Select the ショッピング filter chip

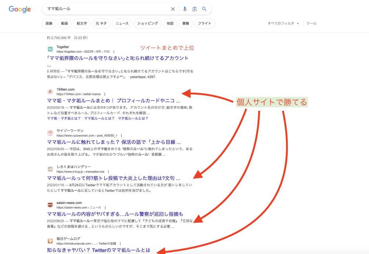click(148, 24)
